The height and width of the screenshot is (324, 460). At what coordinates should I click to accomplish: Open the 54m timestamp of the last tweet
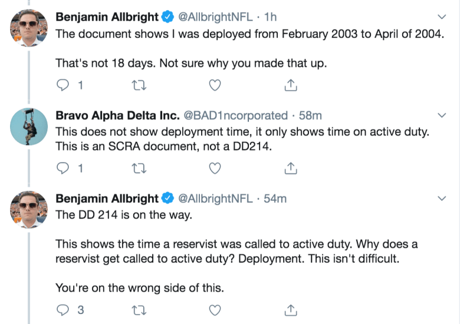tap(275, 199)
